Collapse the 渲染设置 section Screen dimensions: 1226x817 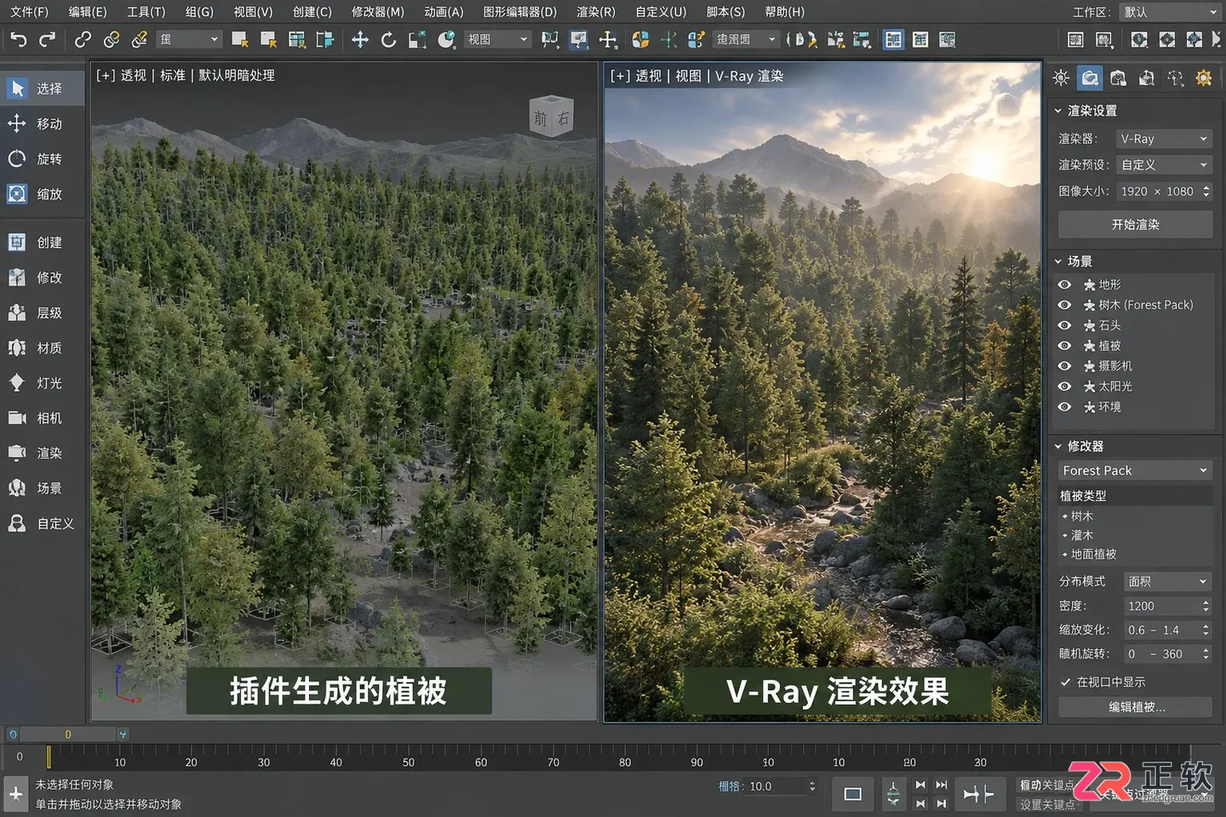coord(1058,111)
